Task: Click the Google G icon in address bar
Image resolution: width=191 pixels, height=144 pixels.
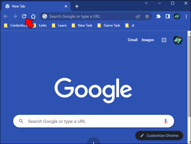Action: click(x=45, y=16)
